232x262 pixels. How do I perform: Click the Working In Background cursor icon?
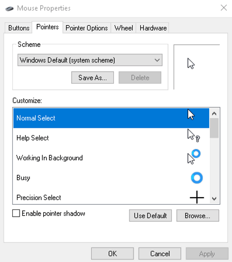(194, 157)
